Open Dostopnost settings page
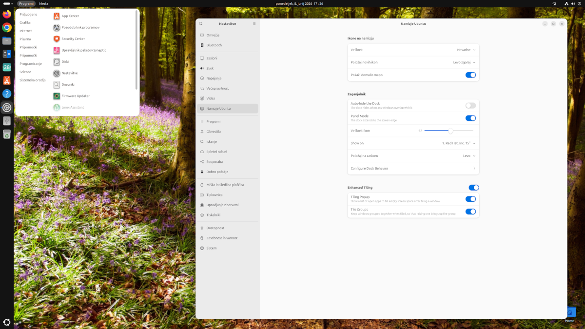 228,228
